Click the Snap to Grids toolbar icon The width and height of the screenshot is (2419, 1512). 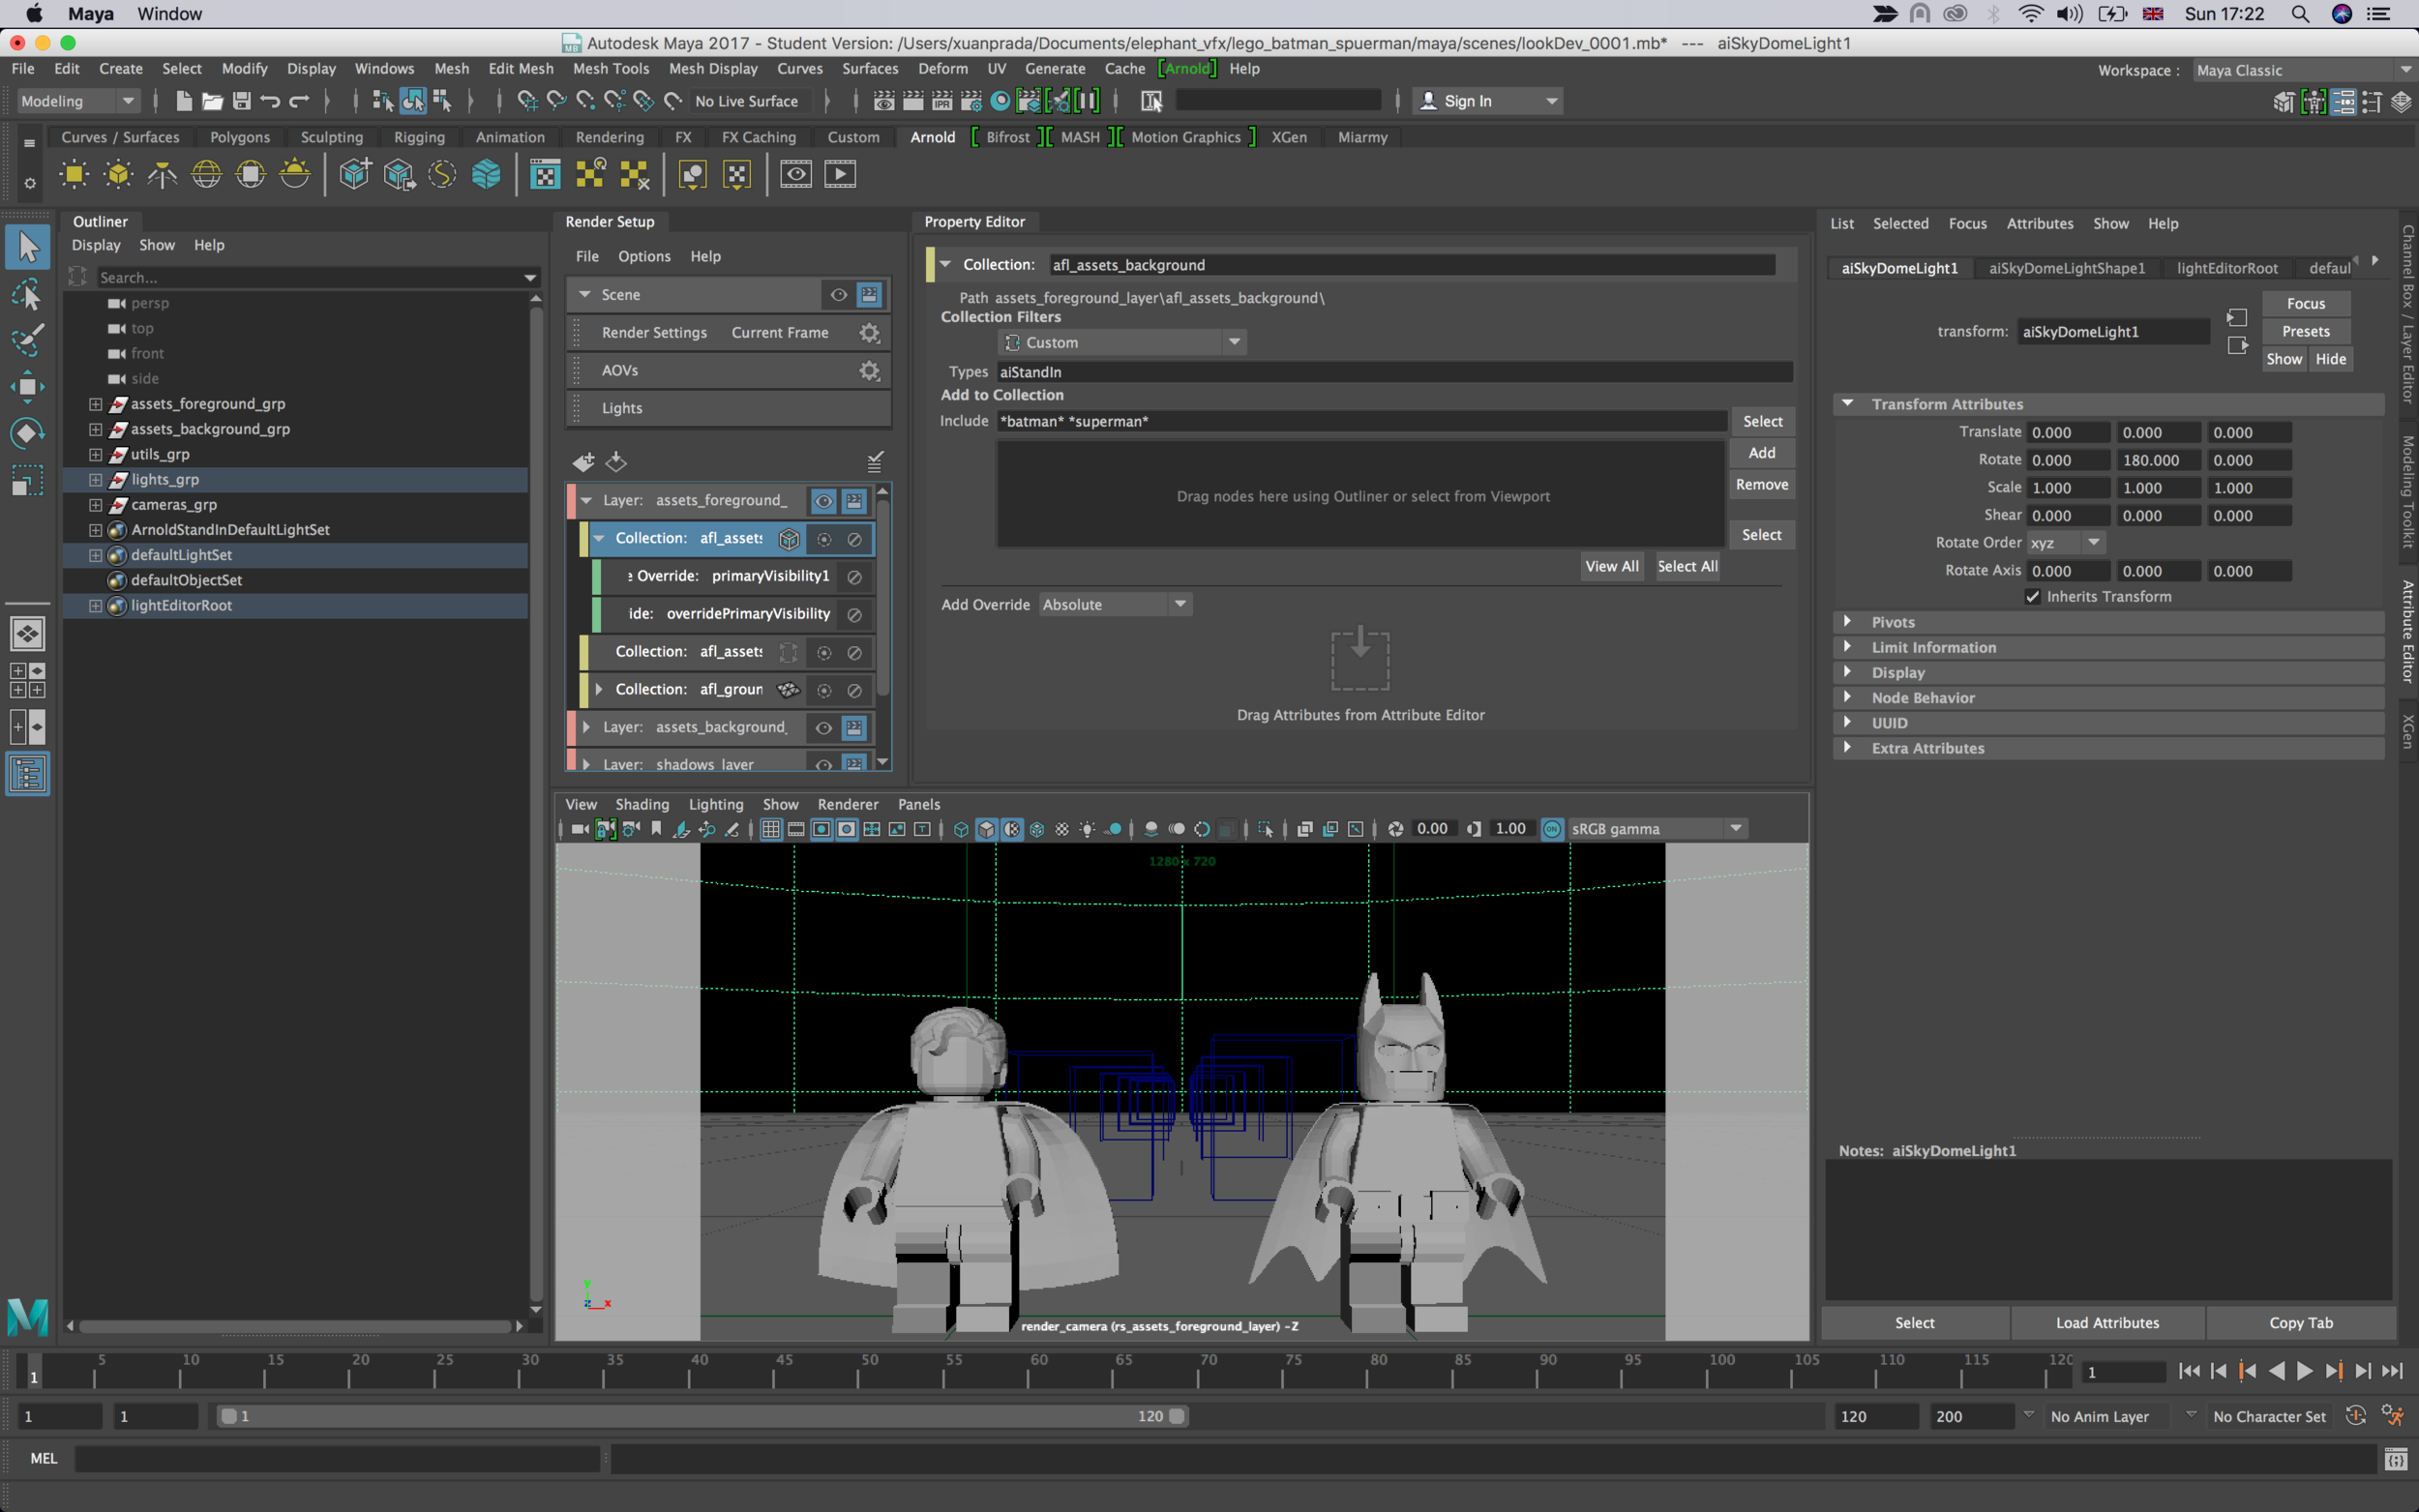[x=527, y=101]
